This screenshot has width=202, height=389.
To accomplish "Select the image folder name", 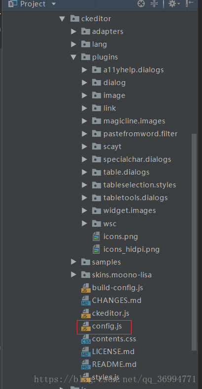I will tap(114, 95).
